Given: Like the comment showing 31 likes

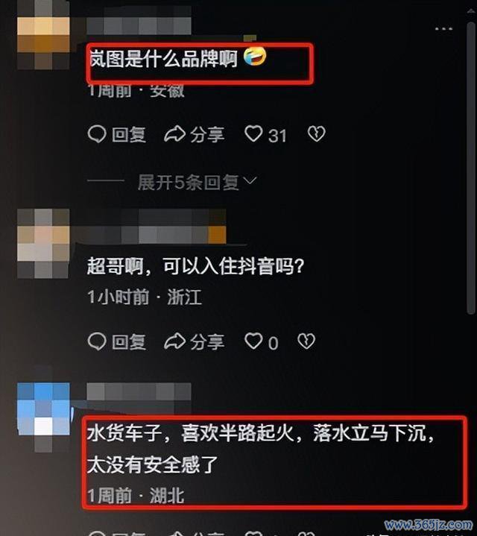Looking at the screenshot, I should 253,133.
